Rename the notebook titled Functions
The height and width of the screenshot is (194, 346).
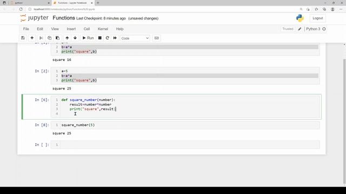64,18
